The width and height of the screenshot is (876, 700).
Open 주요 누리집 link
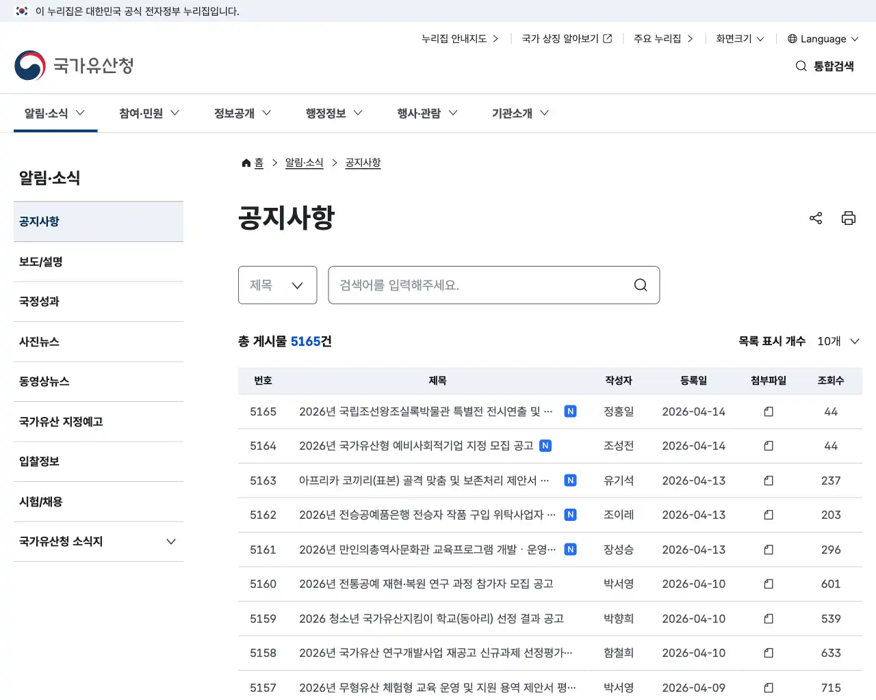coord(663,39)
